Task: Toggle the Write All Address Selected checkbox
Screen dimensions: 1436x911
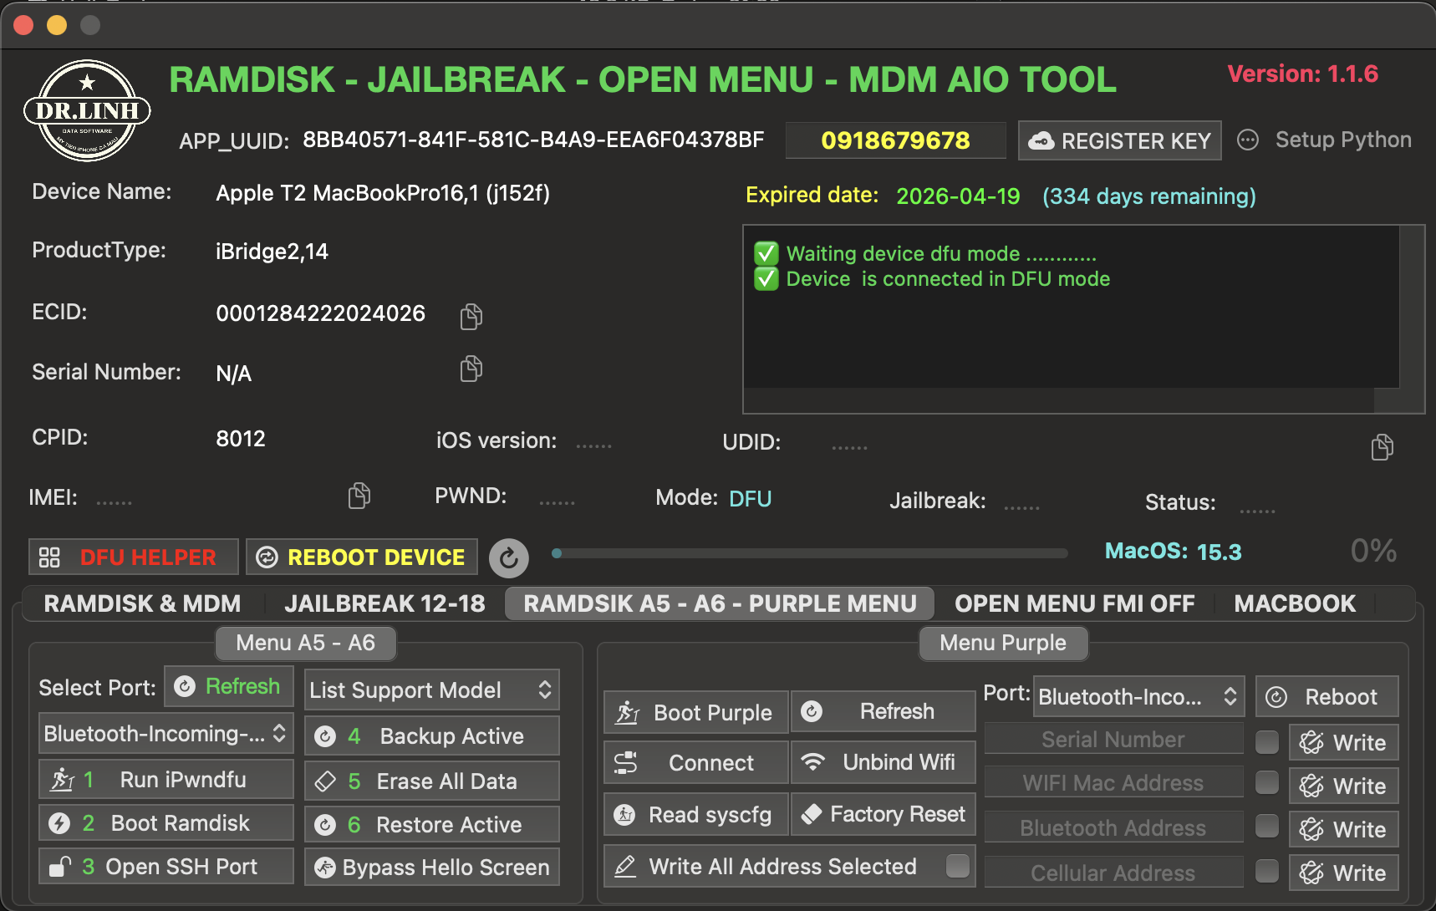Action: click(958, 865)
